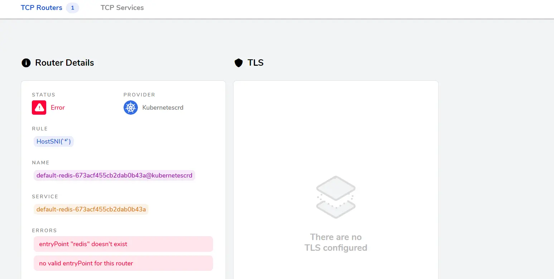Click the Router Details heading
Image resolution: width=554 pixels, height=279 pixels.
pyautogui.click(x=64, y=63)
